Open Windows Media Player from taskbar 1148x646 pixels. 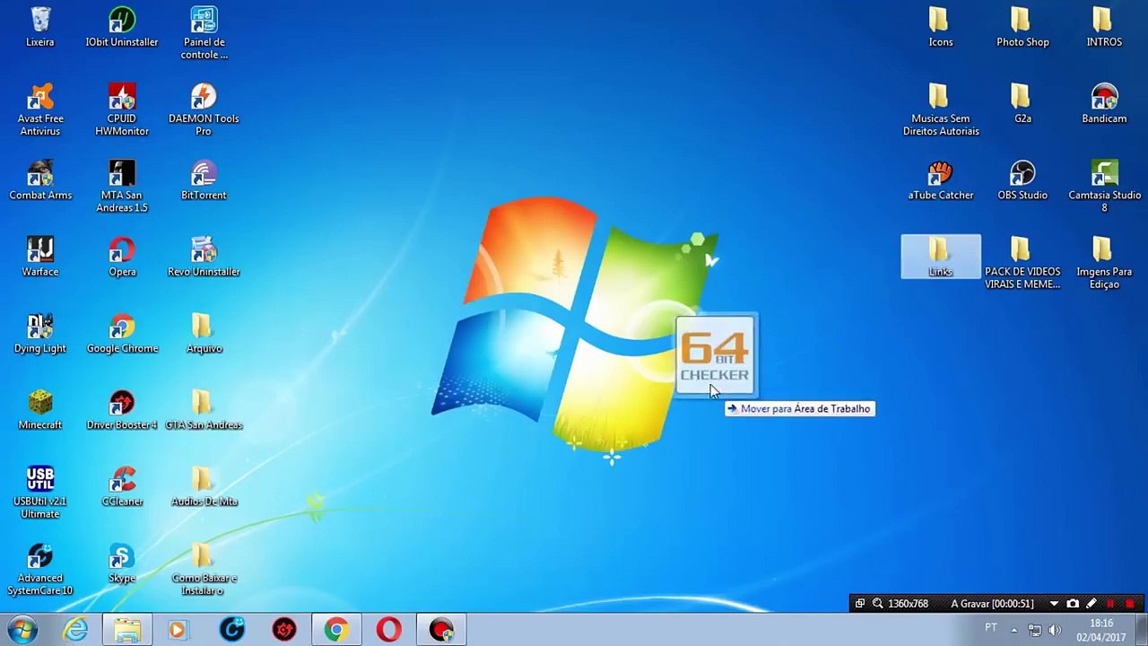pyautogui.click(x=178, y=630)
